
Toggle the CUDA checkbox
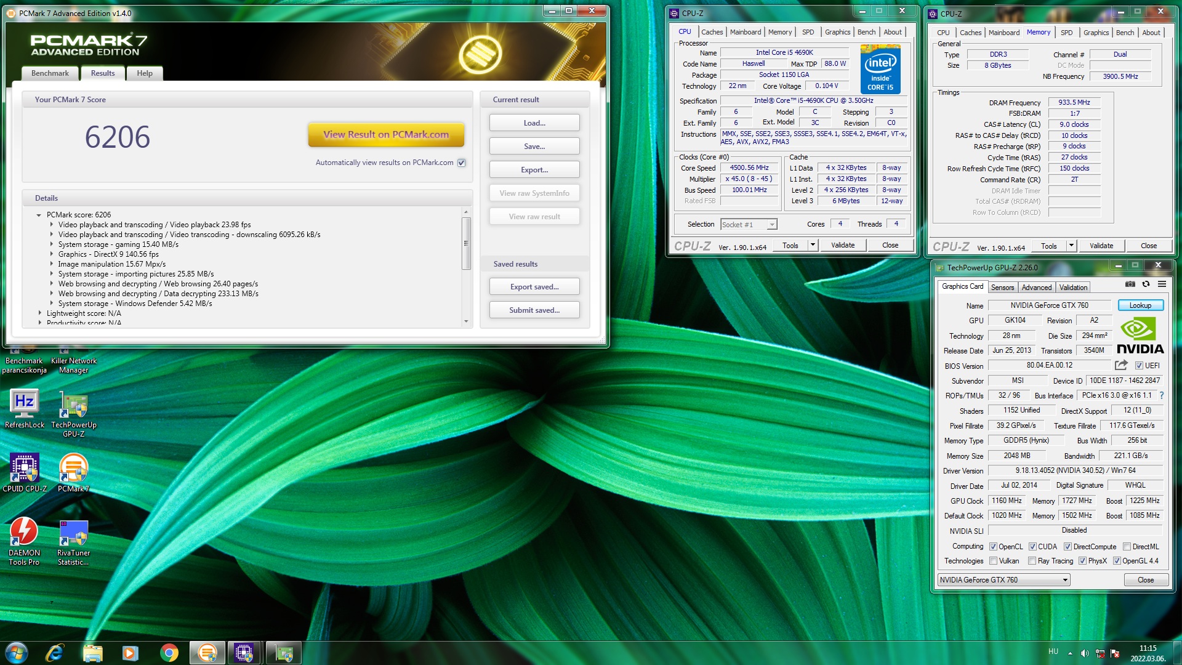pyautogui.click(x=1032, y=547)
